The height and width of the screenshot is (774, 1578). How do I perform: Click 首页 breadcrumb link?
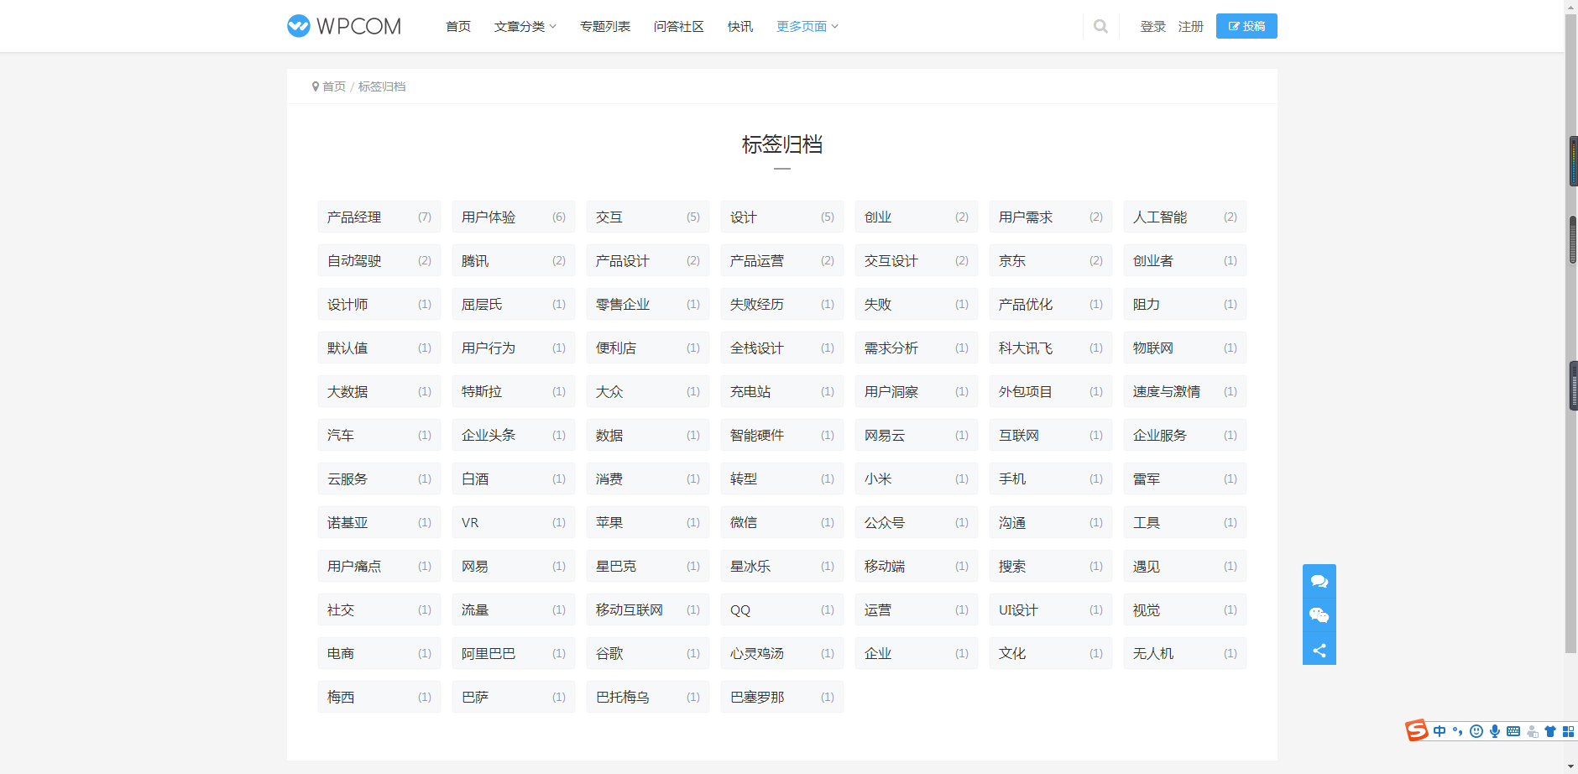tap(334, 86)
